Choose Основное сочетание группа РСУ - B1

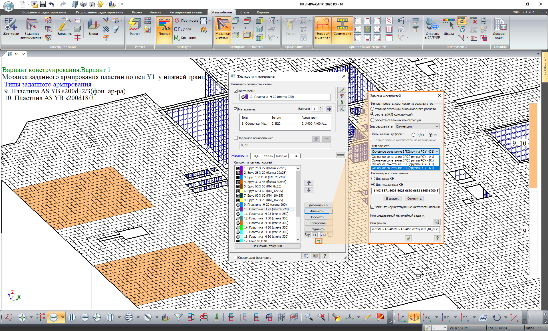tap(402, 160)
